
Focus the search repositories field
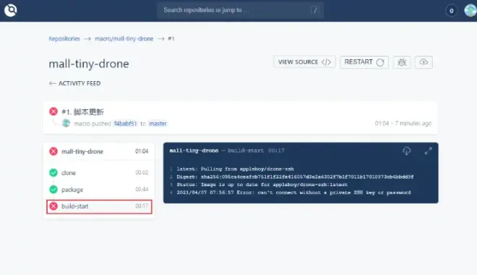[x=241, y=10]
